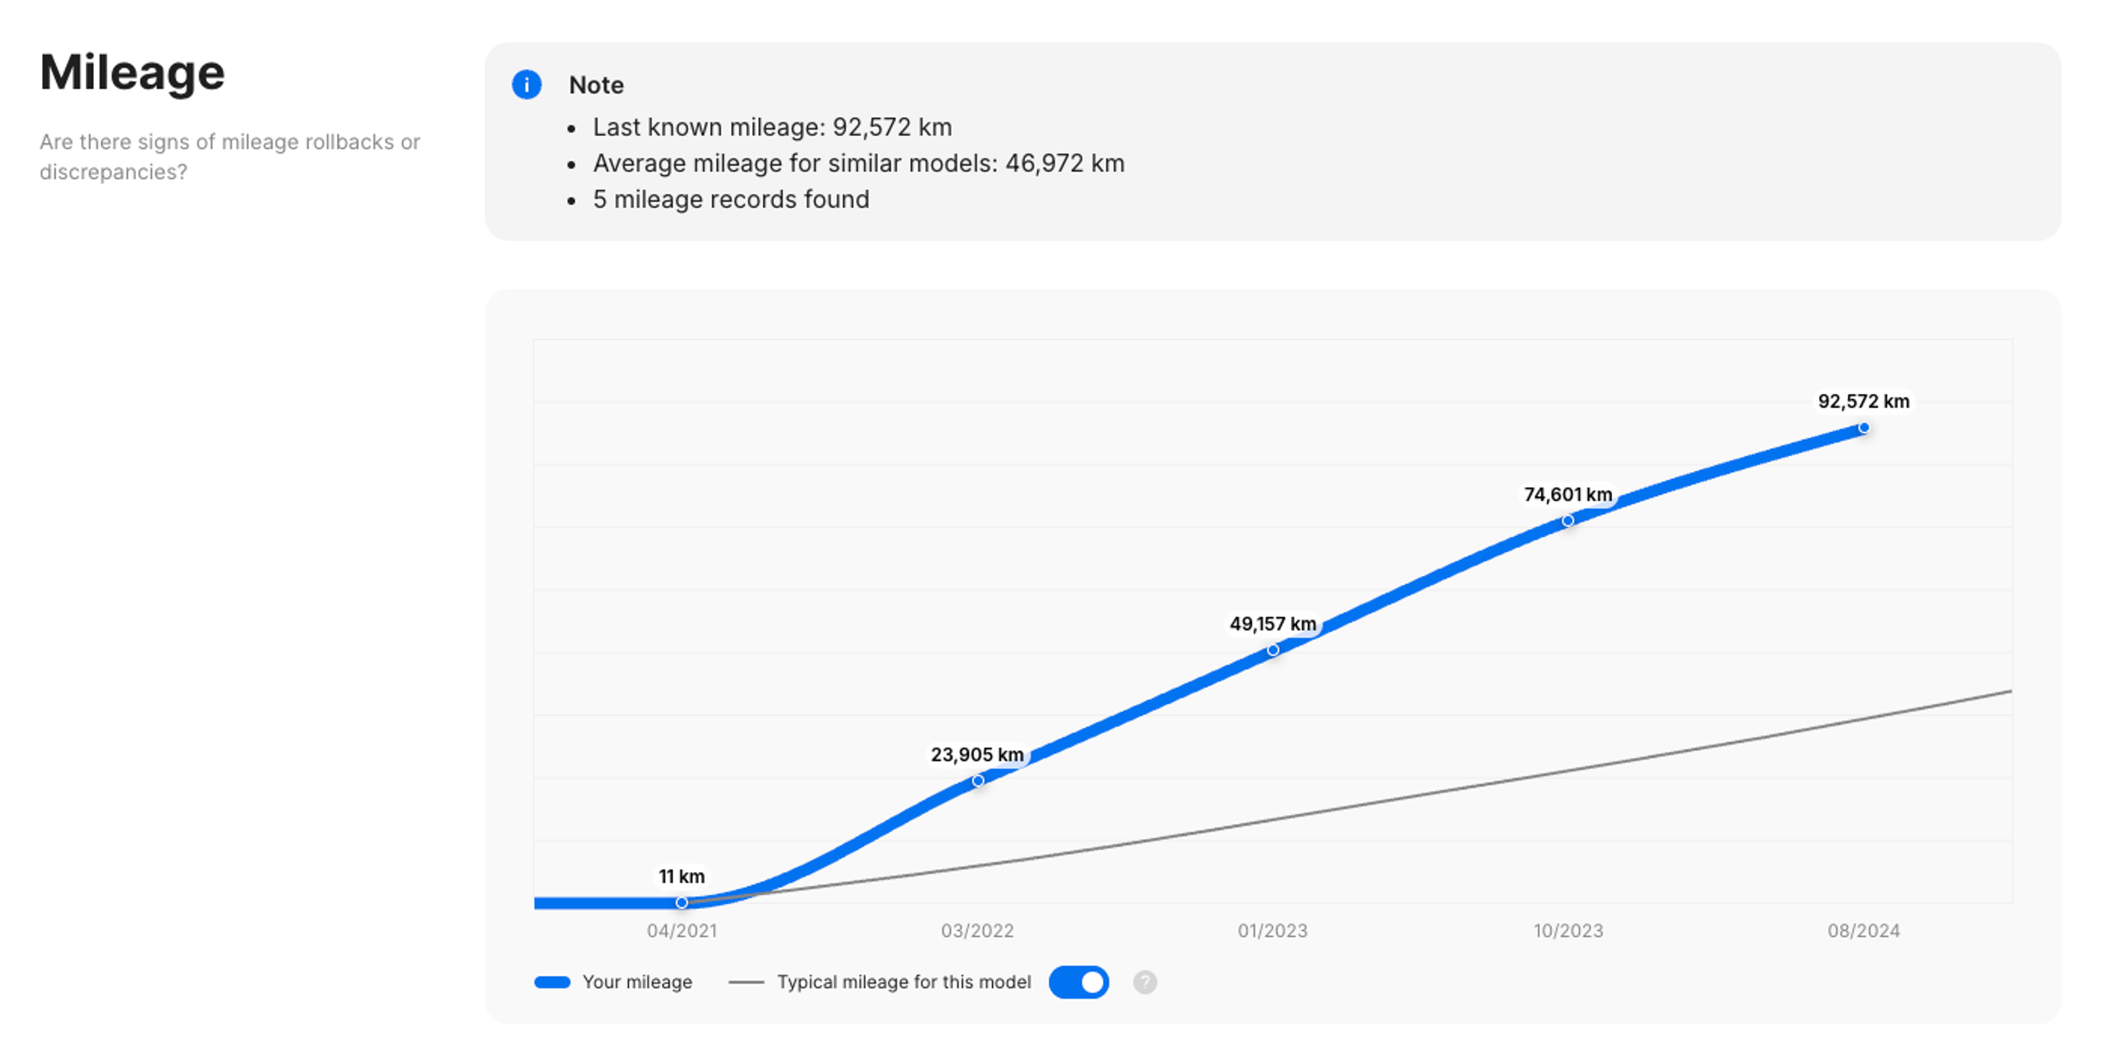Click the gray typical mileage legend line
Viewport: 2102px width, 1063px height.
746,981
